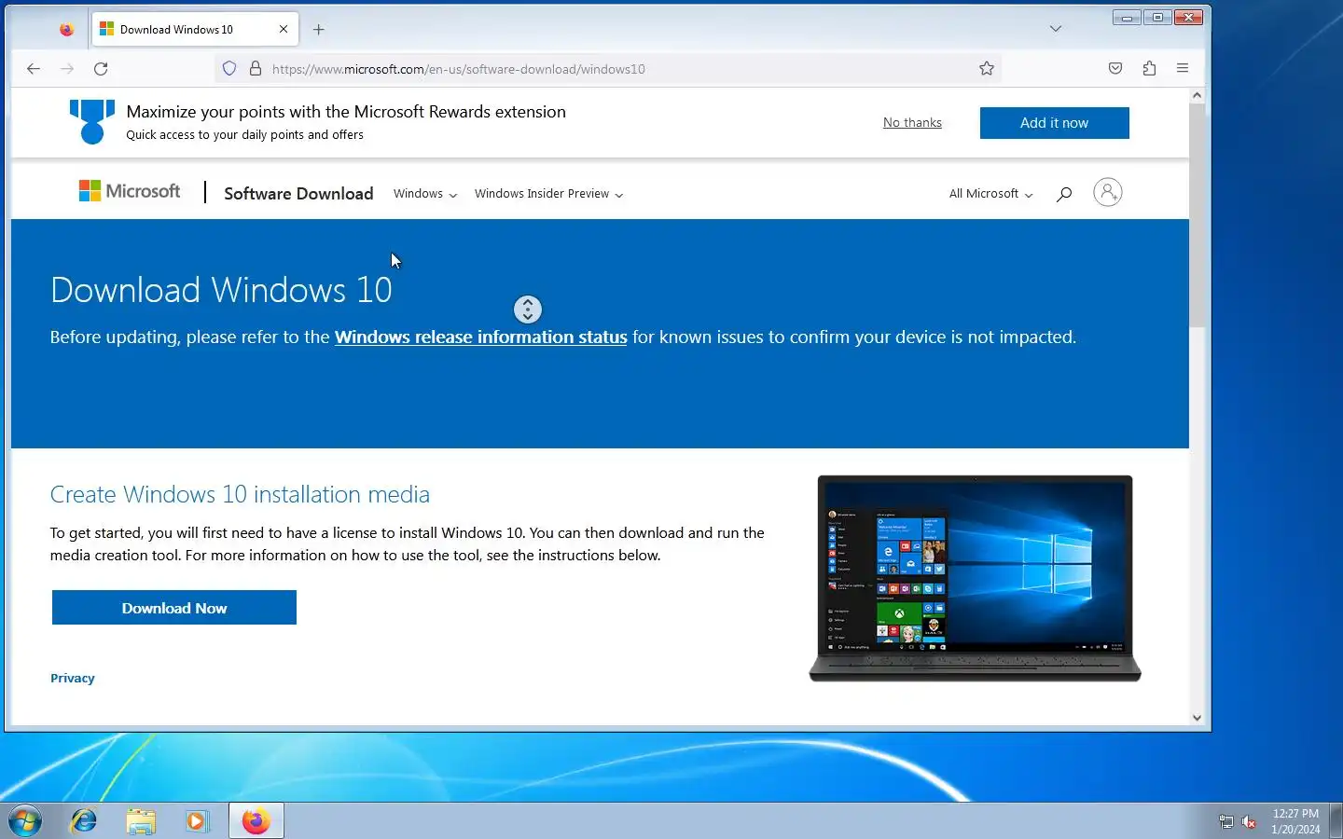Go back with the browser back arrow
Viewport: 1343px width, 839px height.
pyautogui.click(x=34, y=69)
